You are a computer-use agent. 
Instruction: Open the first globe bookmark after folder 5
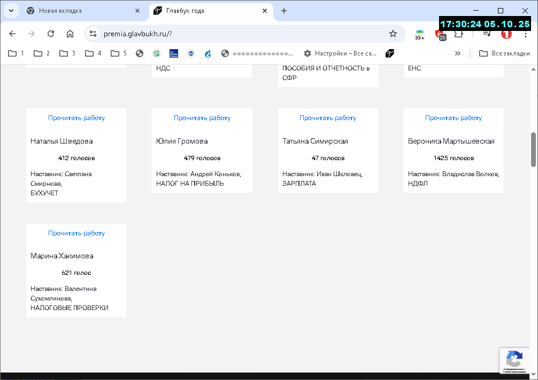tap(139, 53)
